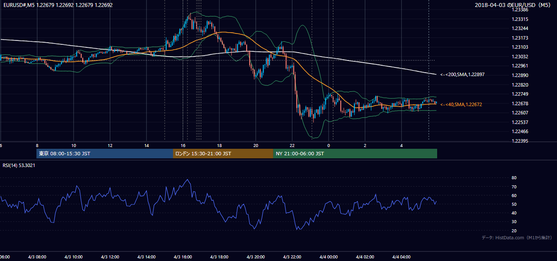Click price axis value 1.23315

coord(520,19)
